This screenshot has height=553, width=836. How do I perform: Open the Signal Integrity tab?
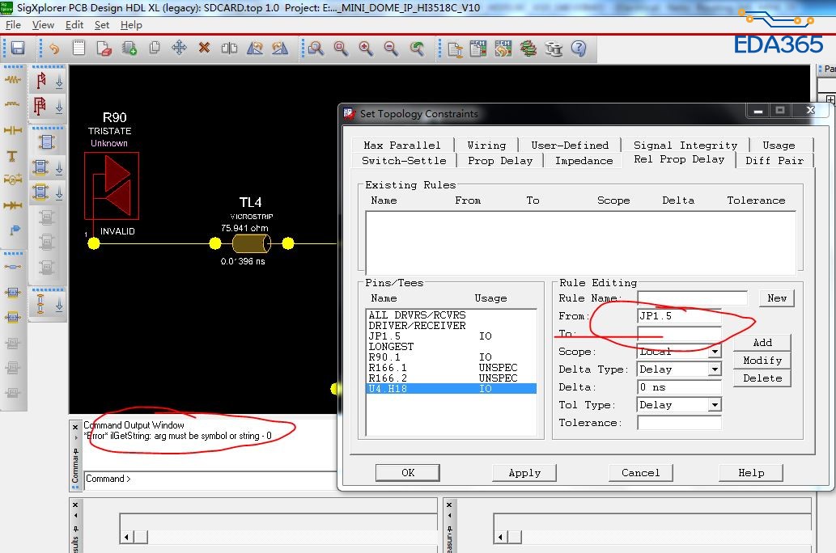(x=685, y=145)
